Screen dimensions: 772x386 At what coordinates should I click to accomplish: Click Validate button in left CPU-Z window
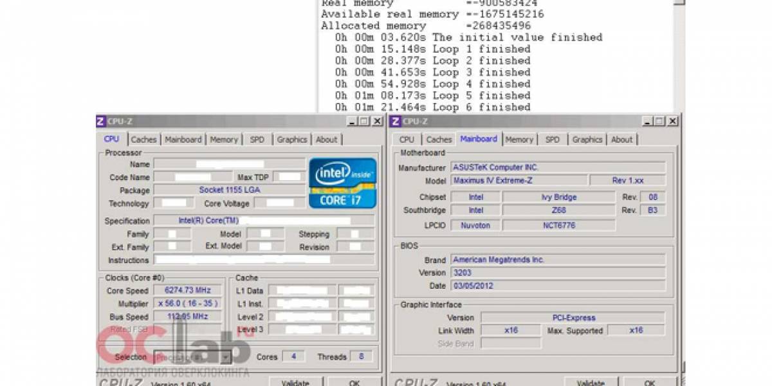point(295,383)
